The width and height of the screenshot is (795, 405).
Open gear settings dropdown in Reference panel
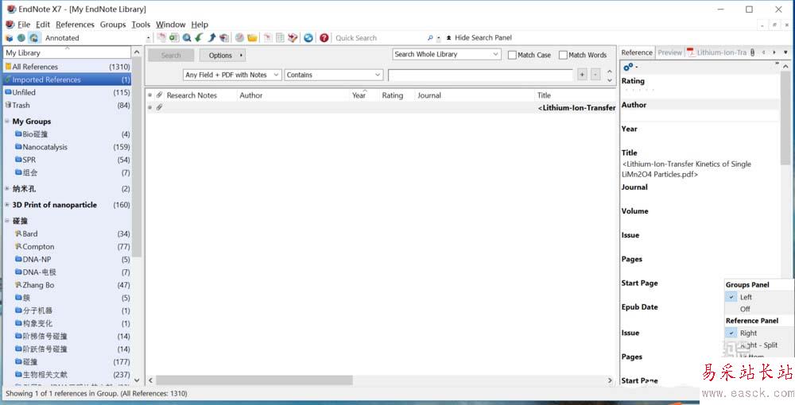coord(630,67)
